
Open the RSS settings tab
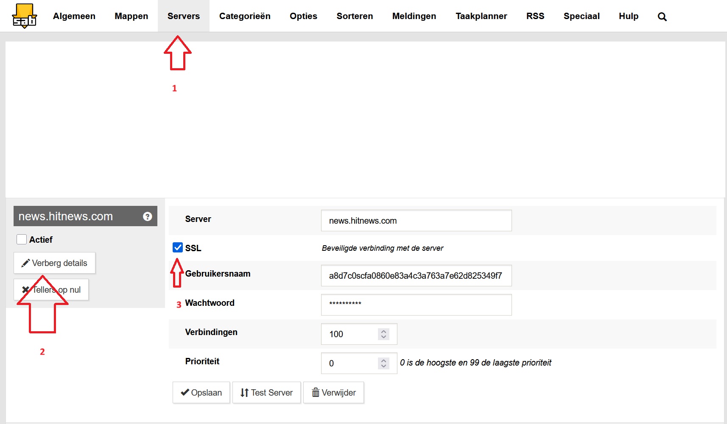[535, 16]
